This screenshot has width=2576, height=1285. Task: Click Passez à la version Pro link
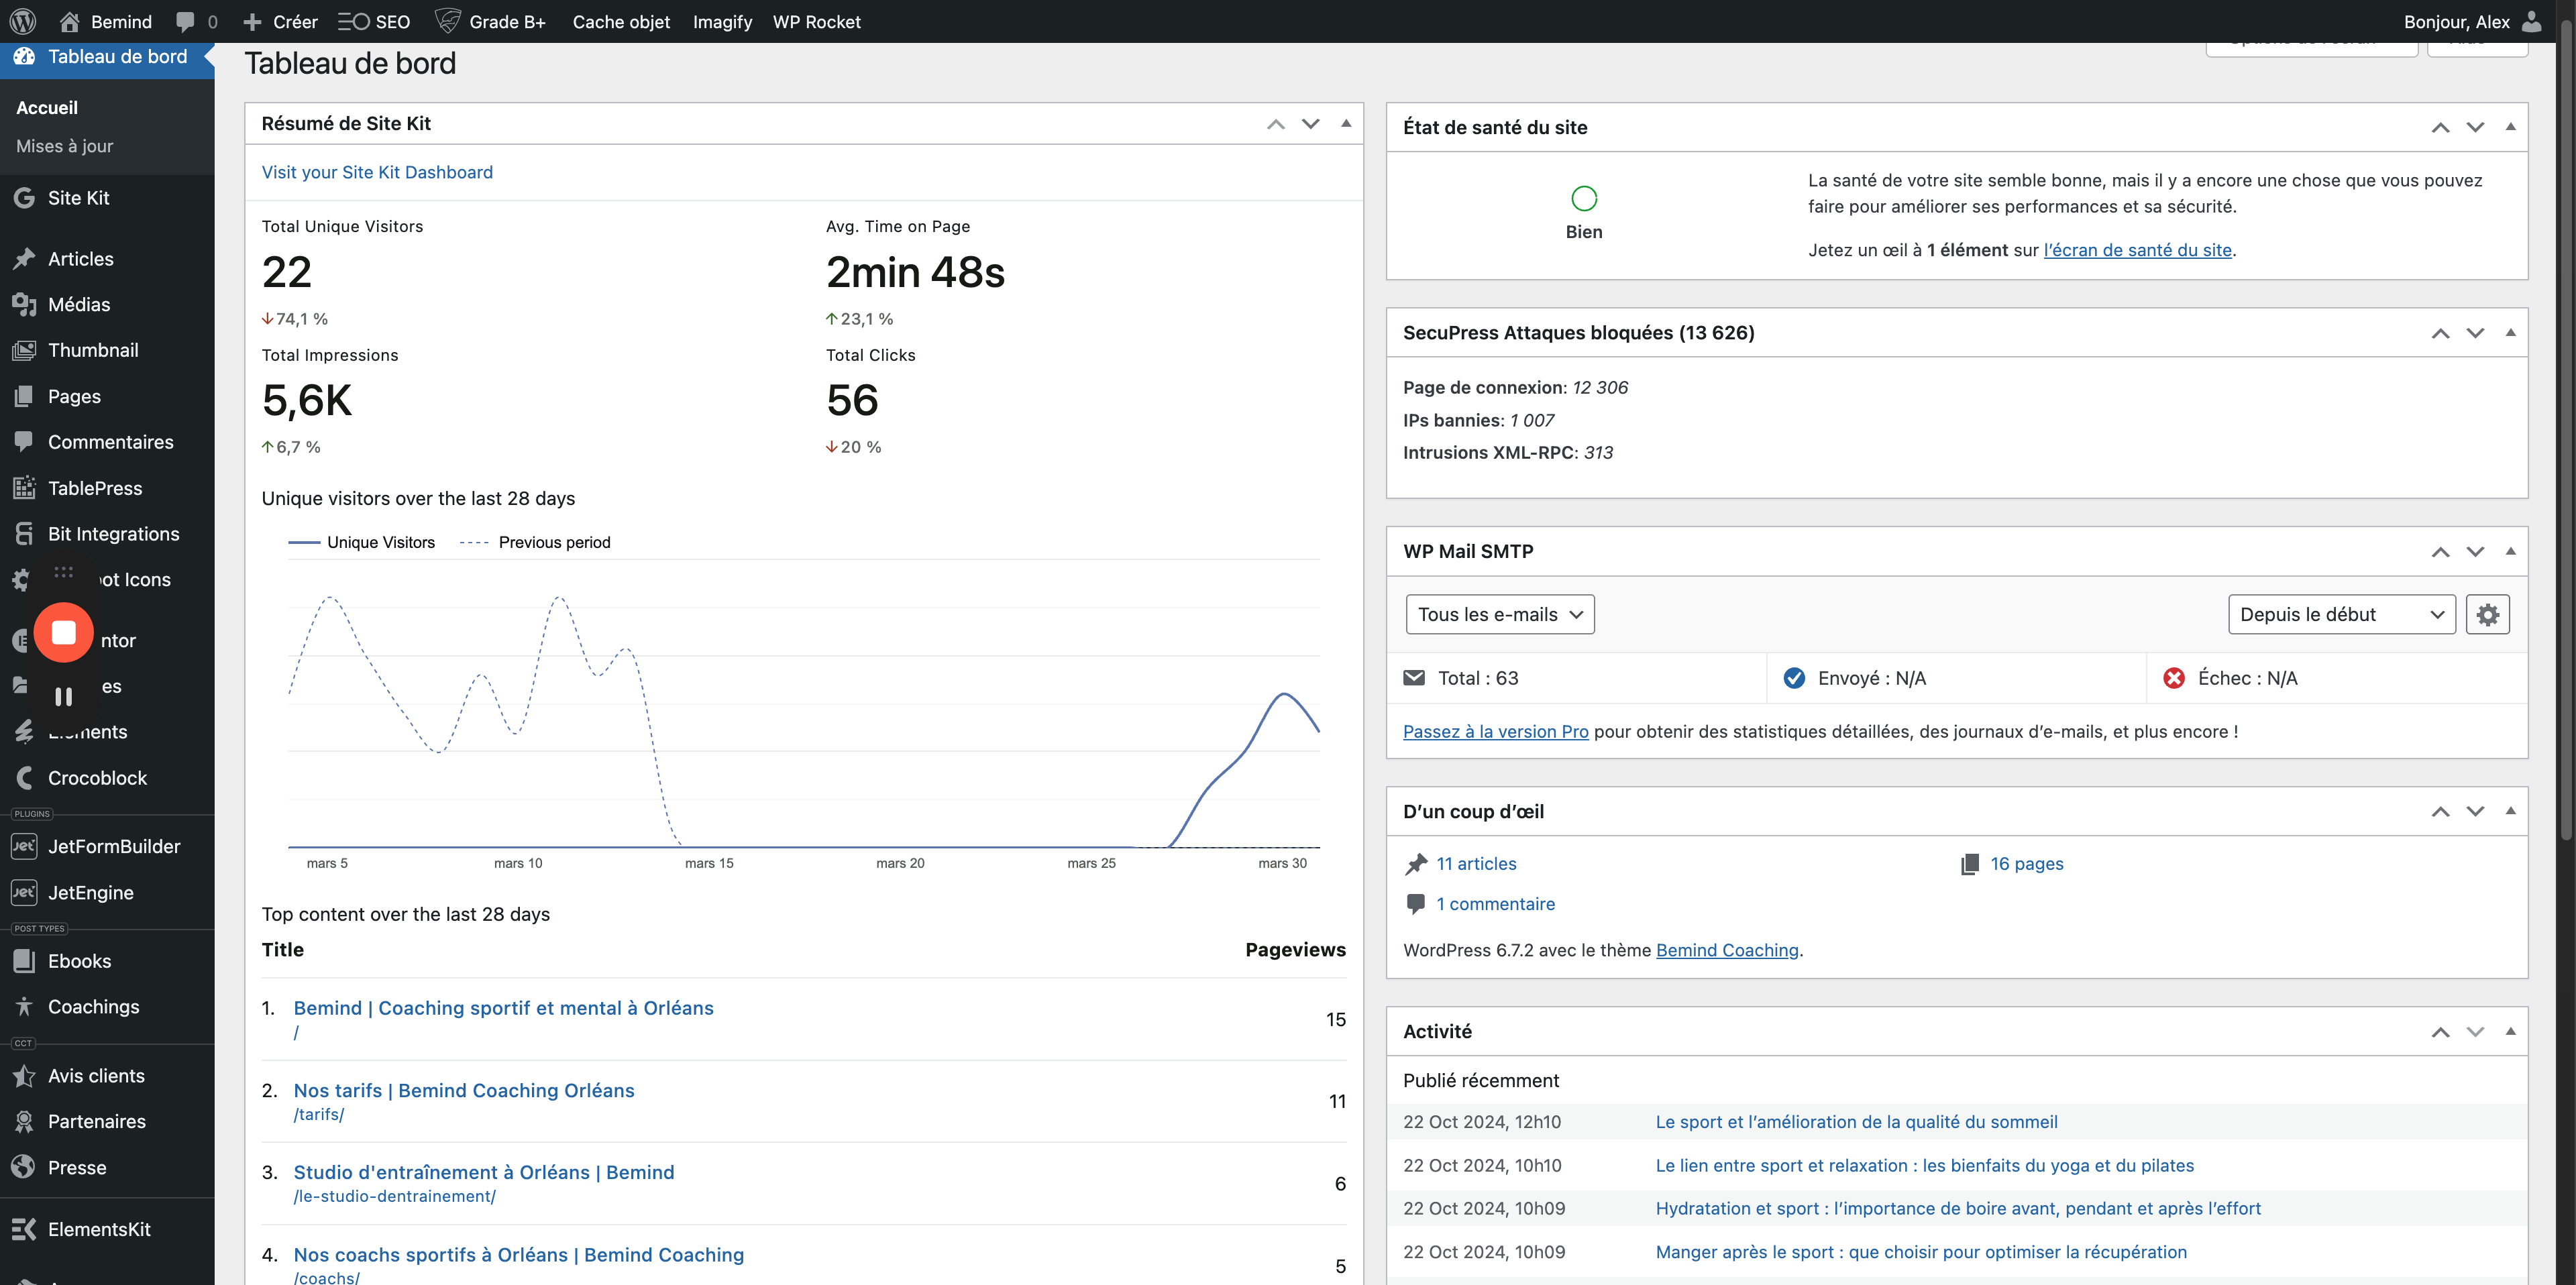[1495, 731]
